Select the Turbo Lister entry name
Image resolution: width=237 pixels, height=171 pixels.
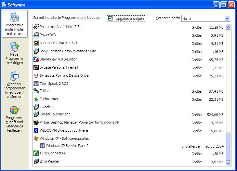49,99
